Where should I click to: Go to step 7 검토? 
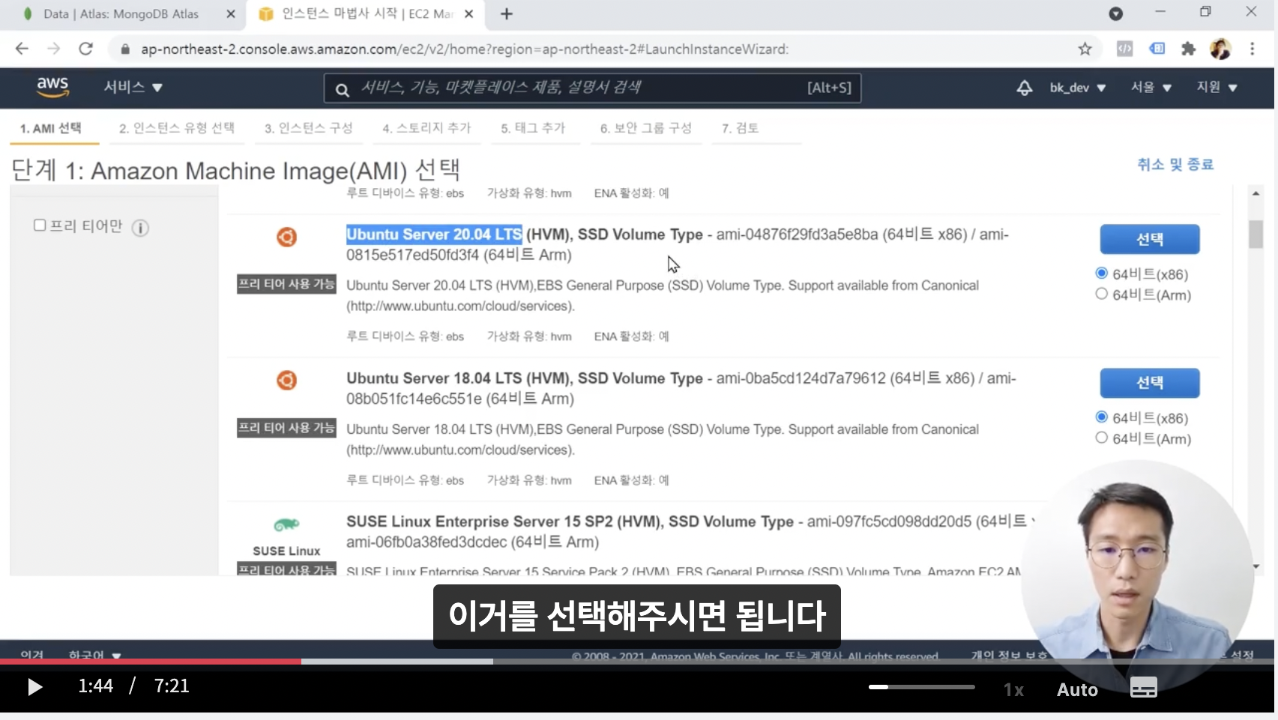point(741,128)
